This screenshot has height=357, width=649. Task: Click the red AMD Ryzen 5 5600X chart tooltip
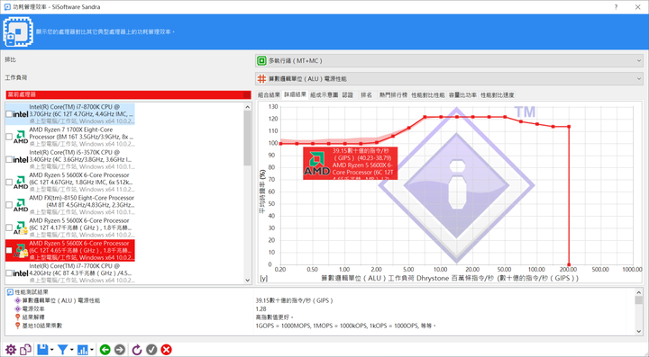point(350,164)
